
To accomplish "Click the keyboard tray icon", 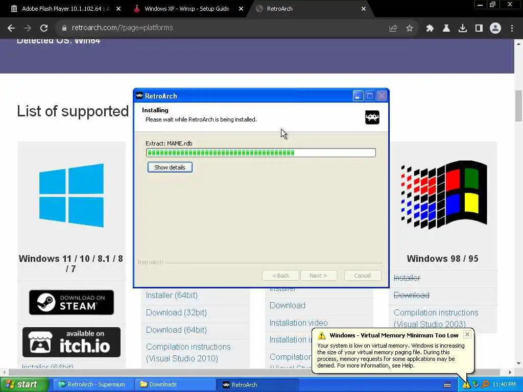I will (447, 385).
